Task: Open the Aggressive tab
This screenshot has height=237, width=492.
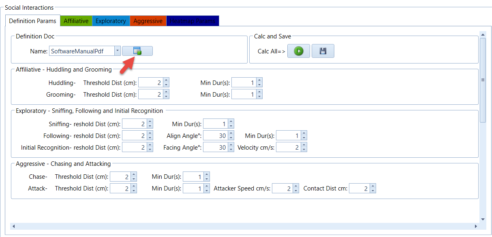Action: [x=148, y=21]
